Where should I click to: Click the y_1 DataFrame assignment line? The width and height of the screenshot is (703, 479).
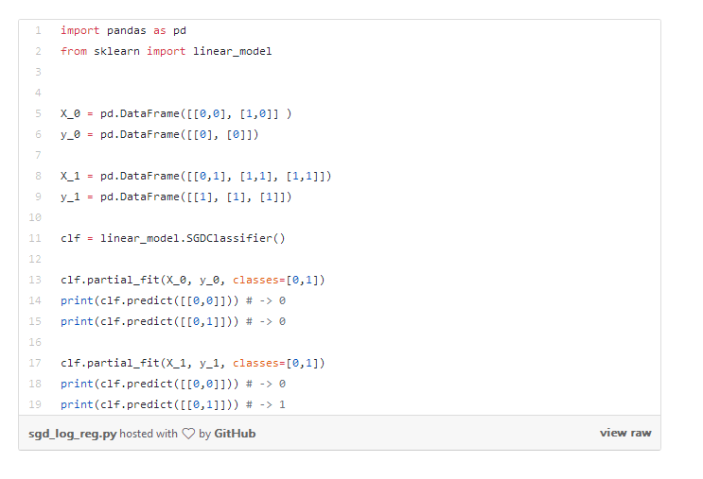[176, 197]
